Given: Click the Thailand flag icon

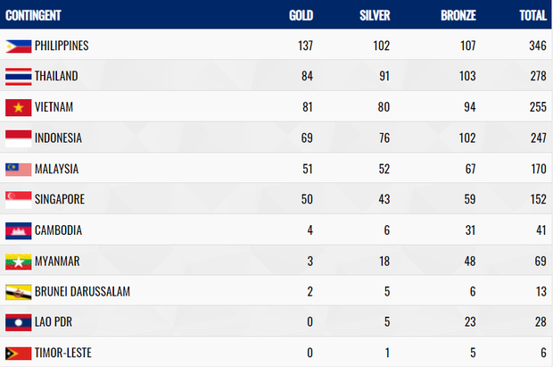Looking at the screenshot, I should coord(19,77).
